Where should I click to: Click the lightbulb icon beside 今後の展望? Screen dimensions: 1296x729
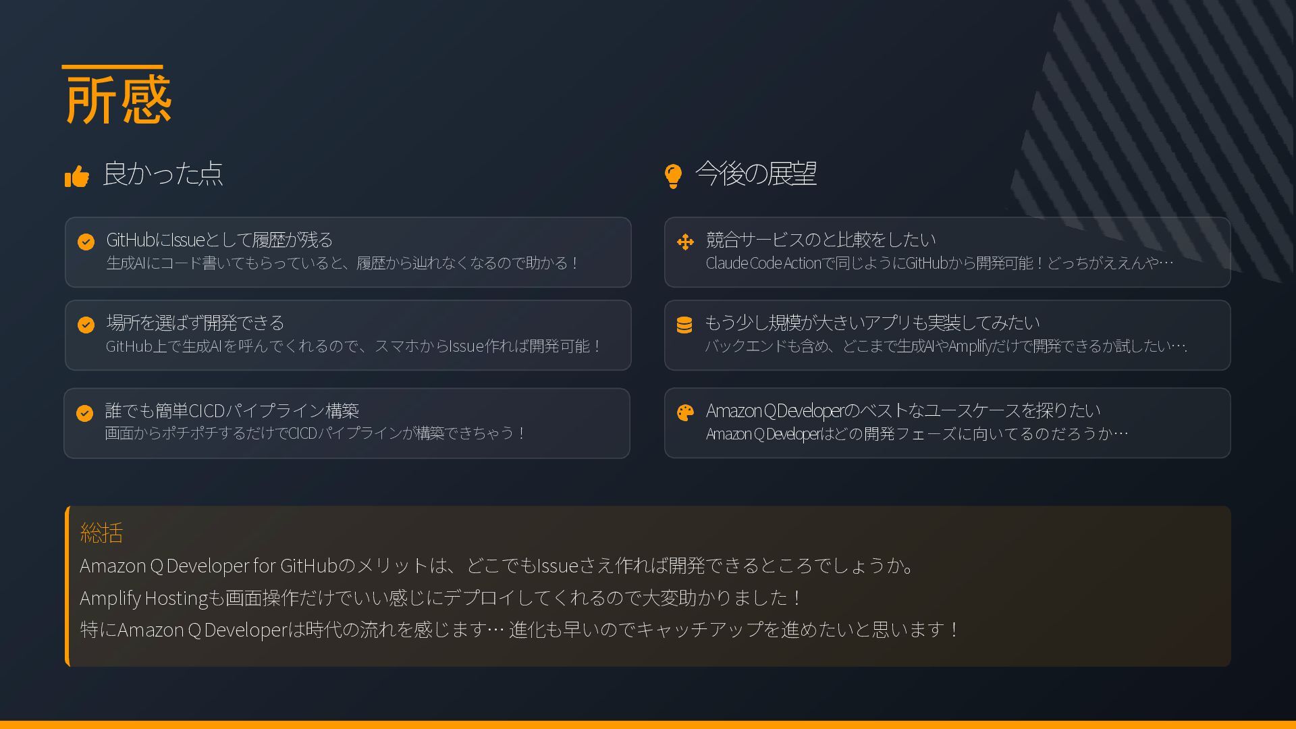click(x=673, y=176)
